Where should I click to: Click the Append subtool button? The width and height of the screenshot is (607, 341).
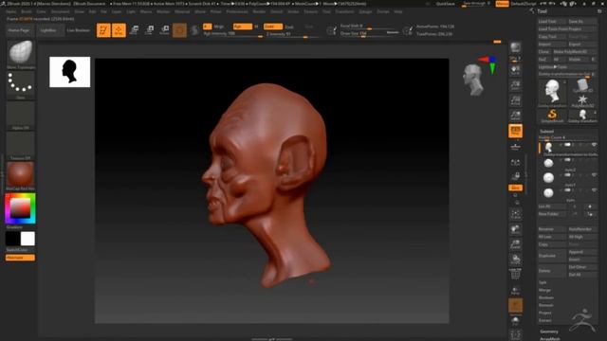[582, 252]
